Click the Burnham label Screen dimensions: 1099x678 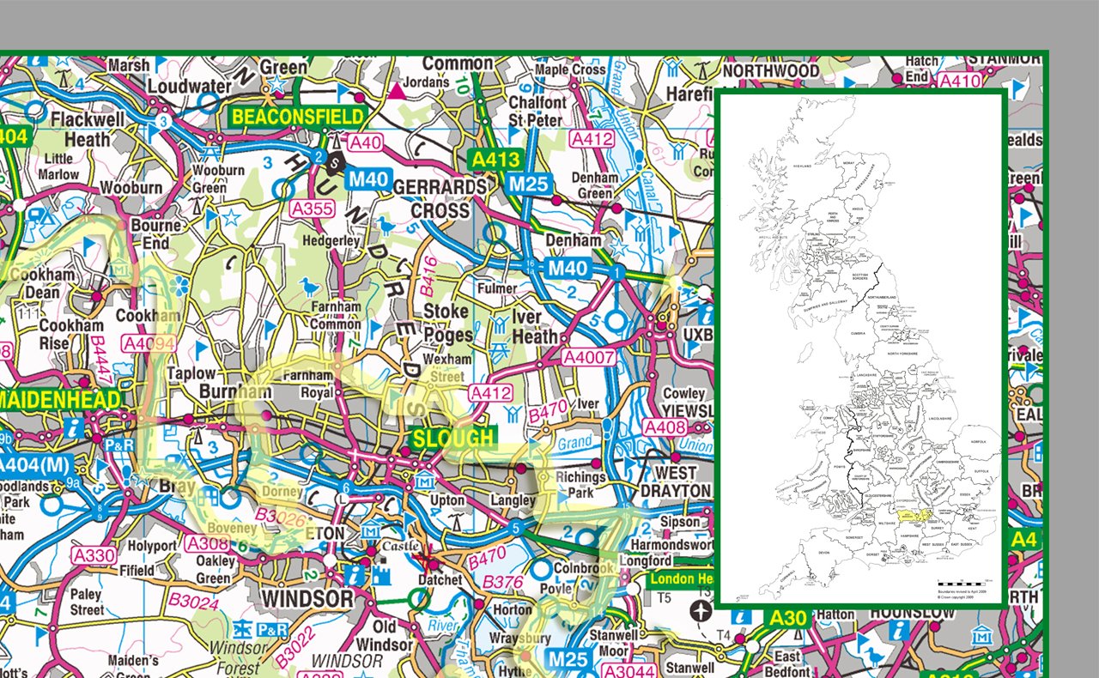[235, 391]
